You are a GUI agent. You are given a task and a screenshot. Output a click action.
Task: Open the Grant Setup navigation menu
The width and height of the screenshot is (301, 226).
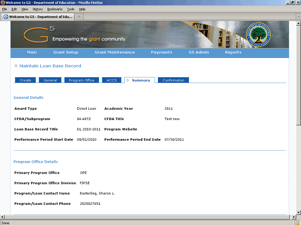66,52
